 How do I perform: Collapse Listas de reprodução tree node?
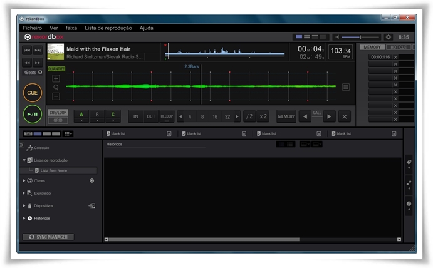[24, 160]
